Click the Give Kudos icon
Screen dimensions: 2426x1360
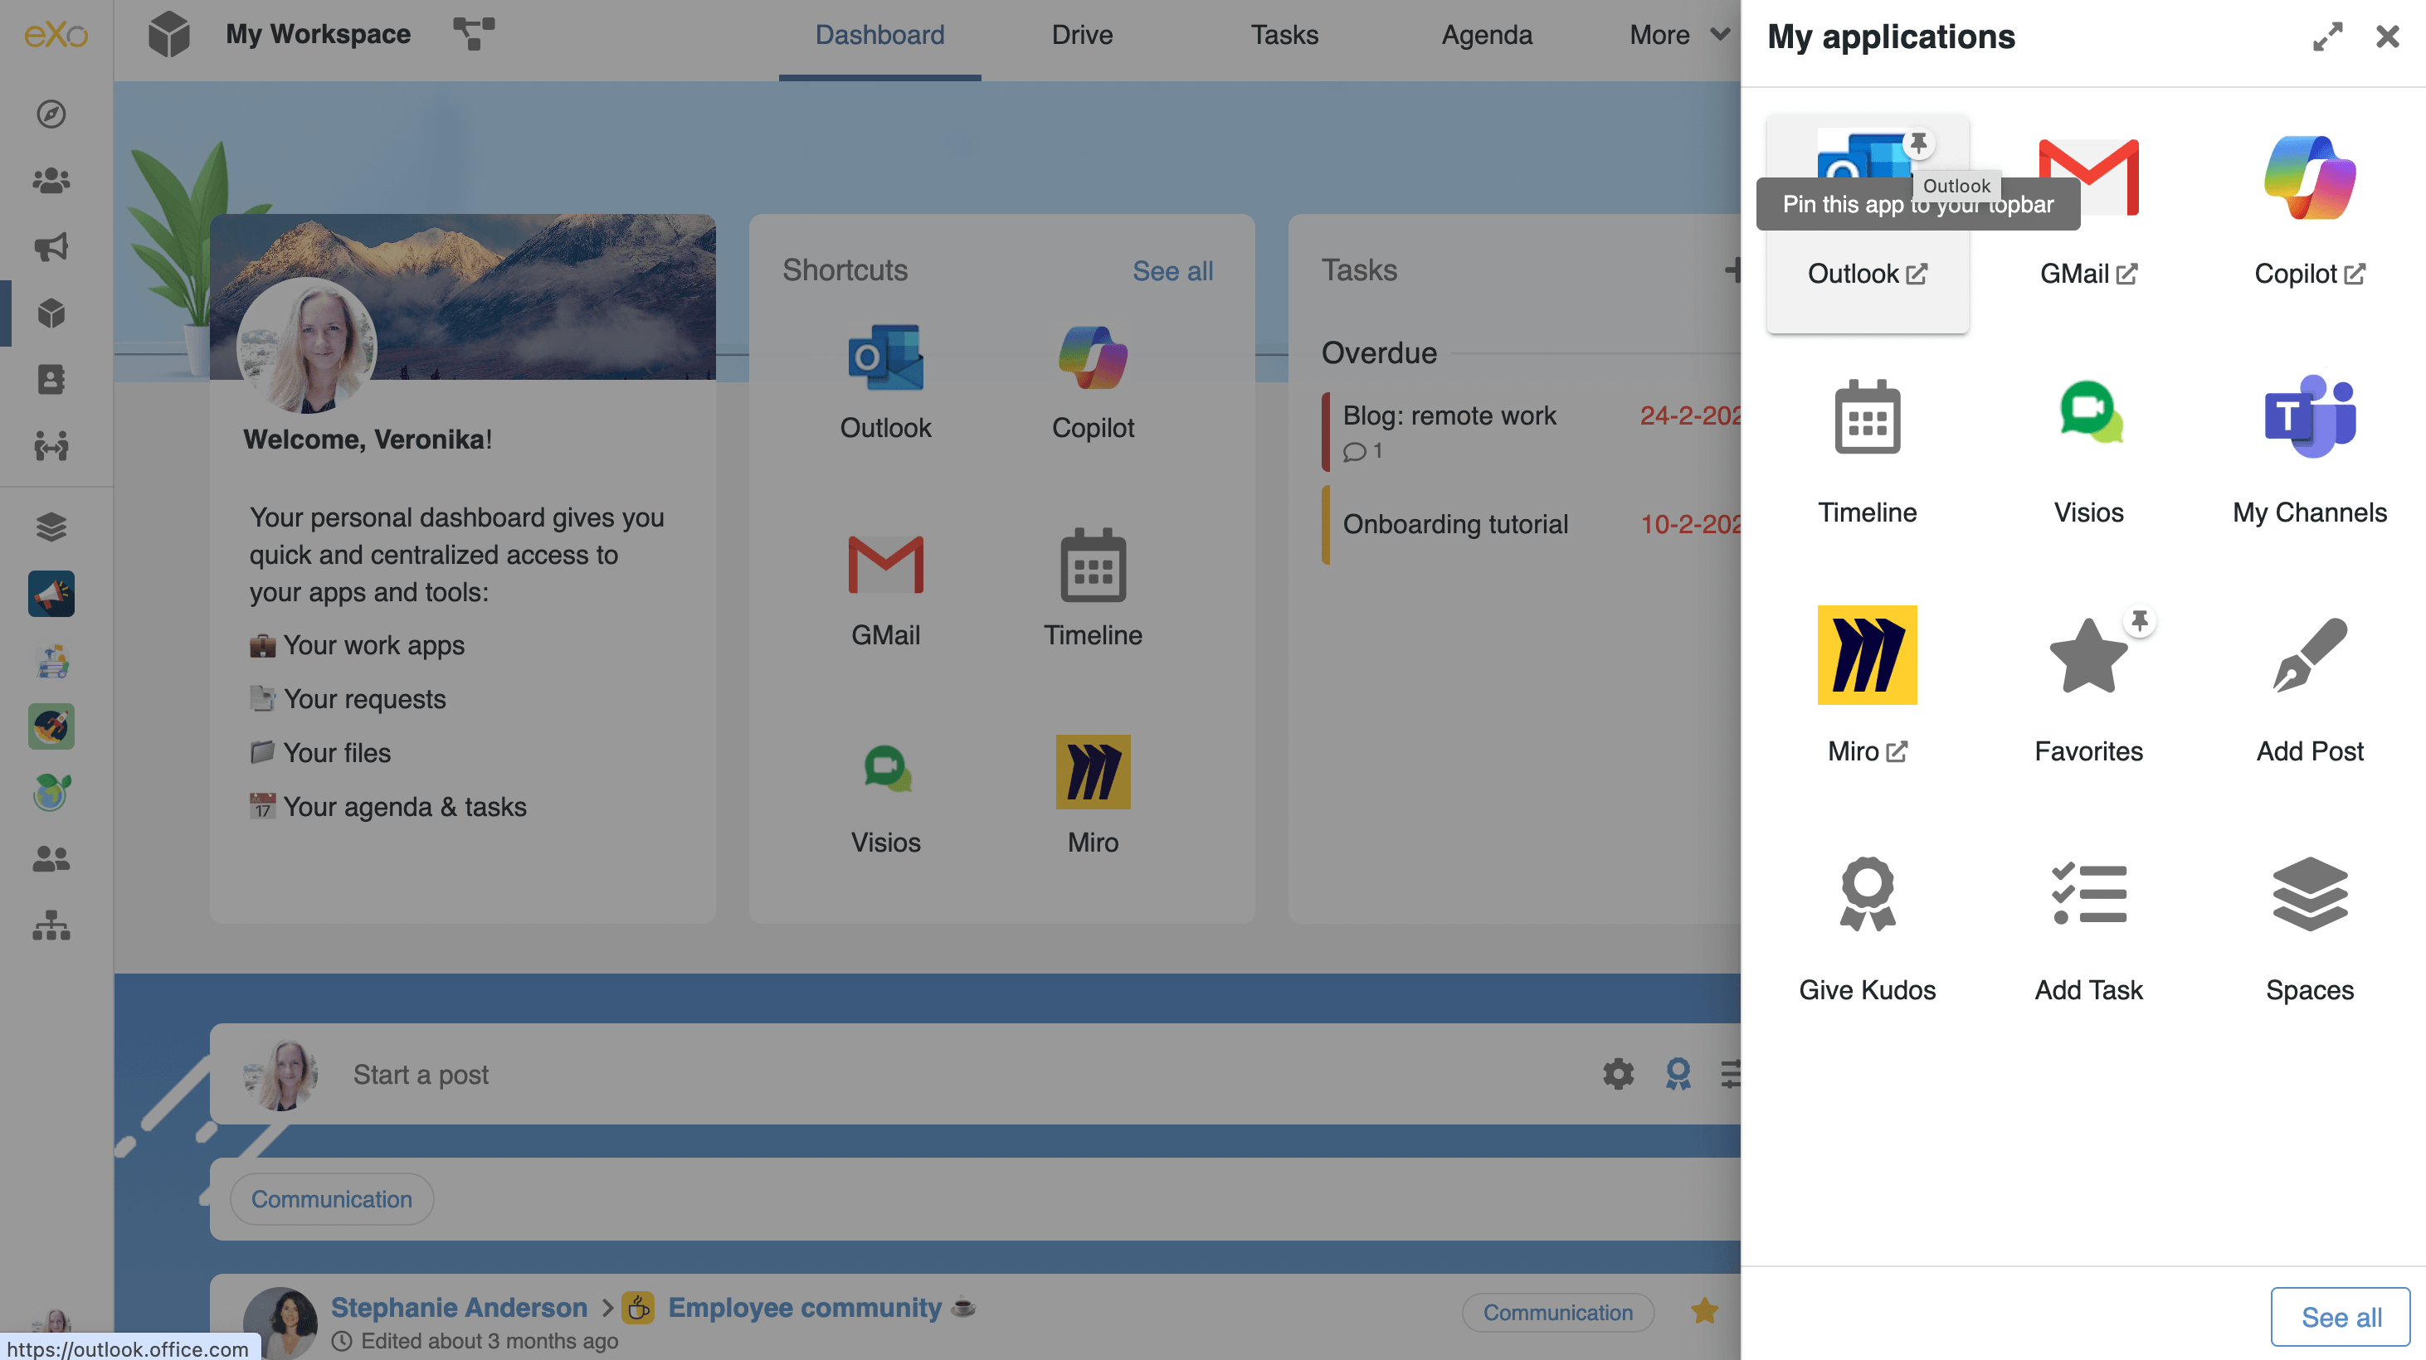(1867, 893)
